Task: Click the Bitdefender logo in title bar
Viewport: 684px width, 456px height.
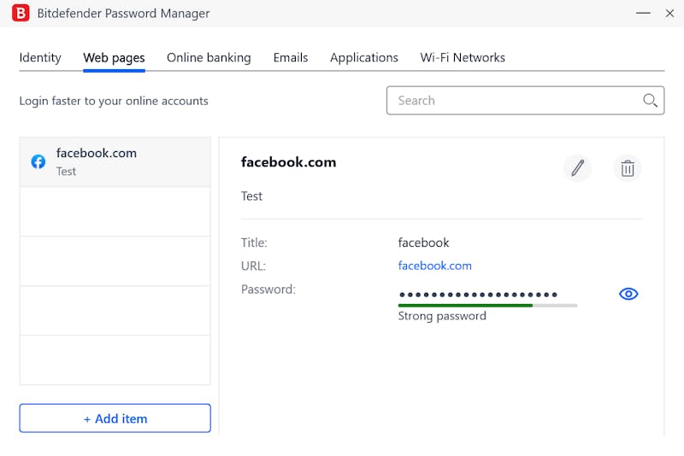Action: click(x=21, y=13)
